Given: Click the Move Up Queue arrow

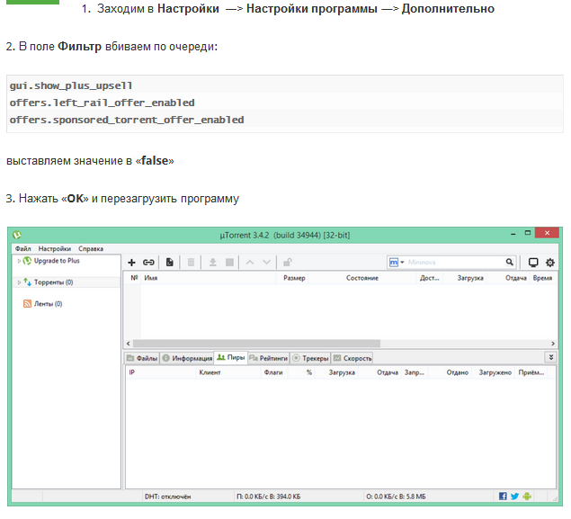Looking at the screenshot, I should click(x=250, y=263).
